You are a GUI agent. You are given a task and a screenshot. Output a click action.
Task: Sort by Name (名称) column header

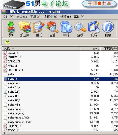(x=41, y=49)
